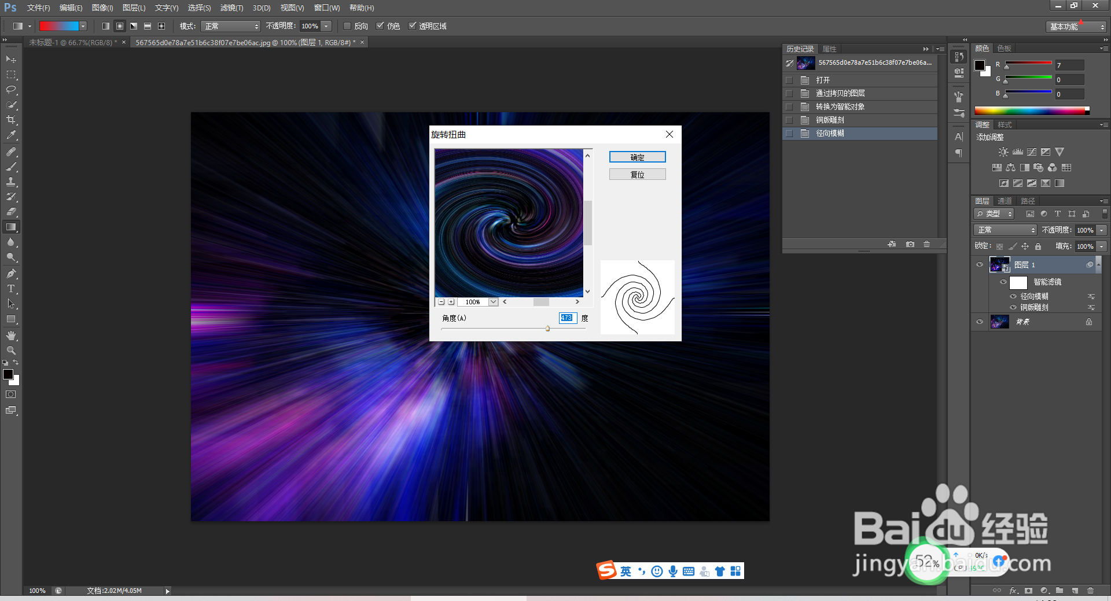The height and width of the screenshot is (601, 1111).
Task: Delete current history state trash icon
Action: [926, 244]
